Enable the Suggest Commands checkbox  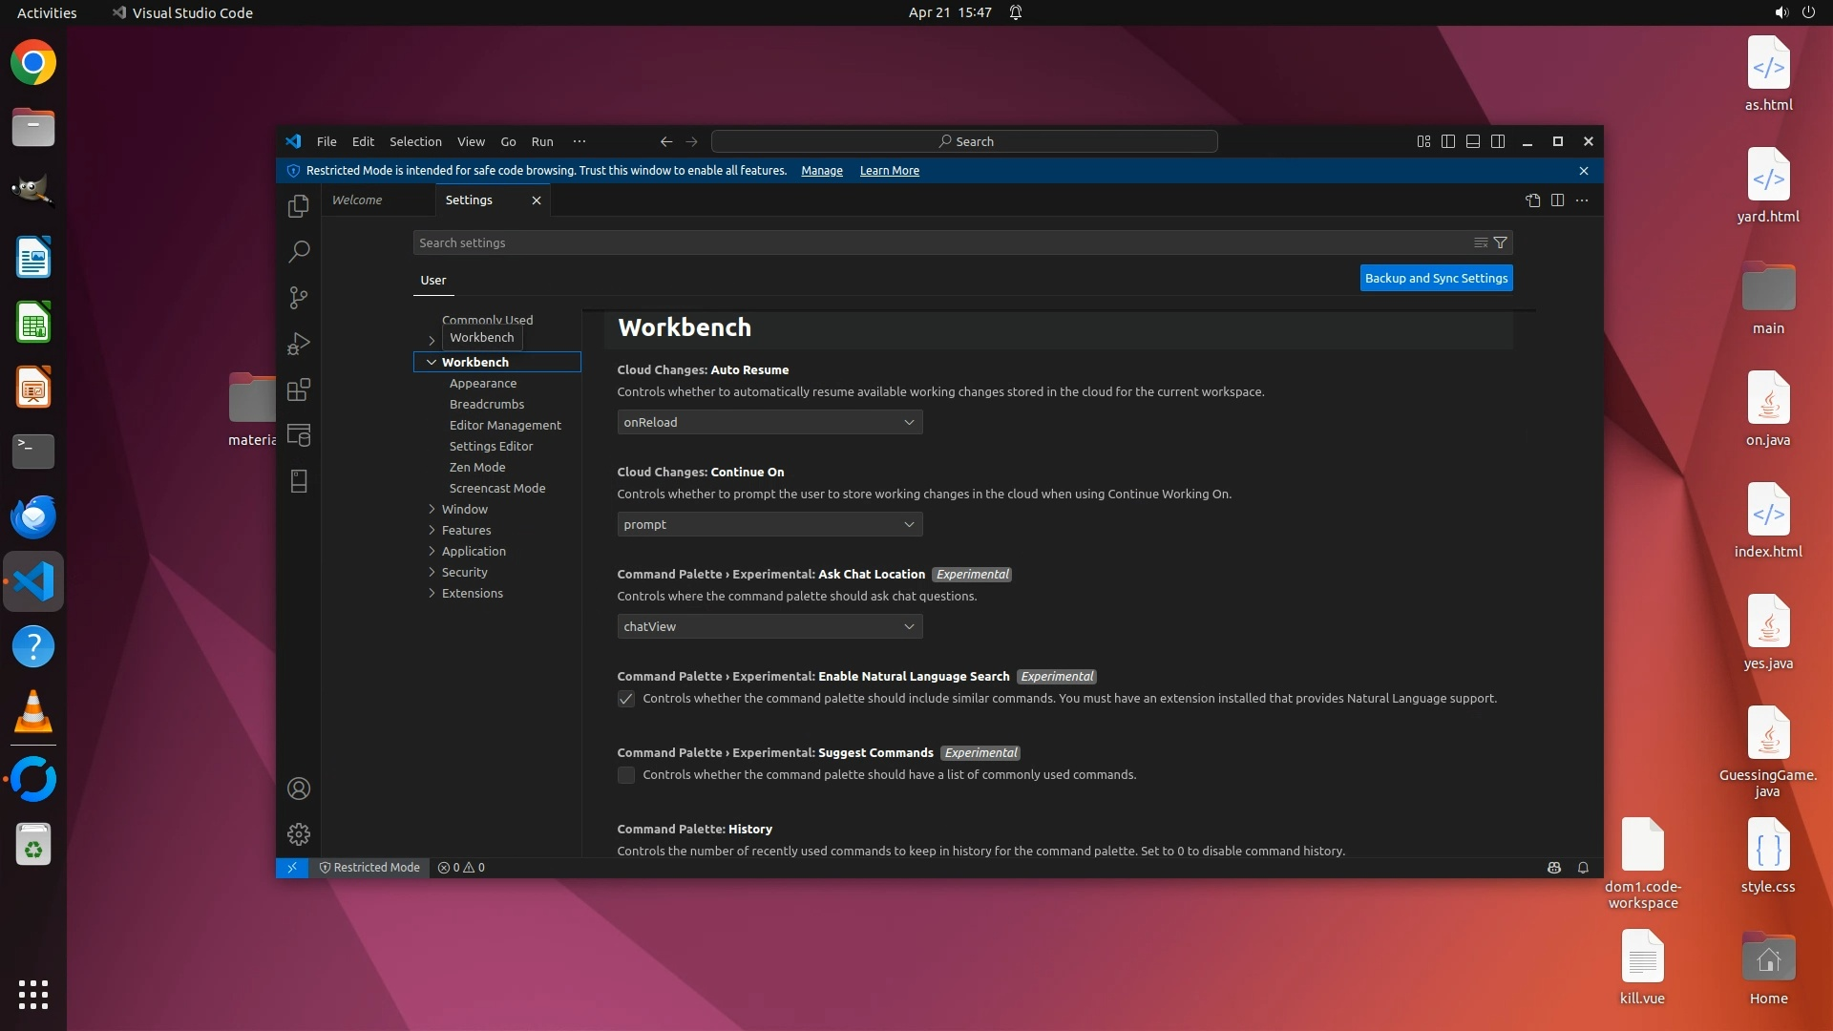coord(626,775)
